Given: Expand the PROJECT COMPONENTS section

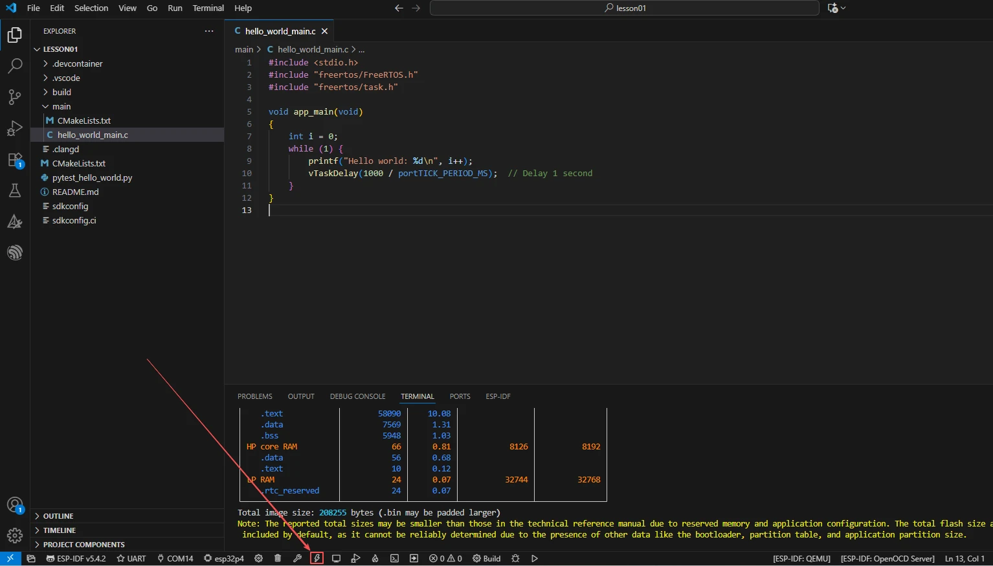Looking at the screenshot, I should [84, 545].
